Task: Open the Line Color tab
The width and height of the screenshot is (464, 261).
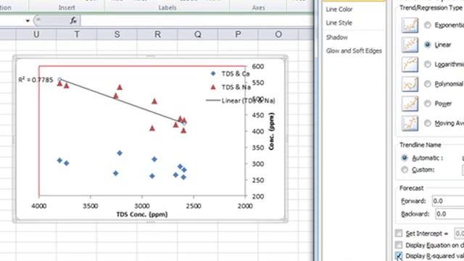Action: [x=339, y=9]
